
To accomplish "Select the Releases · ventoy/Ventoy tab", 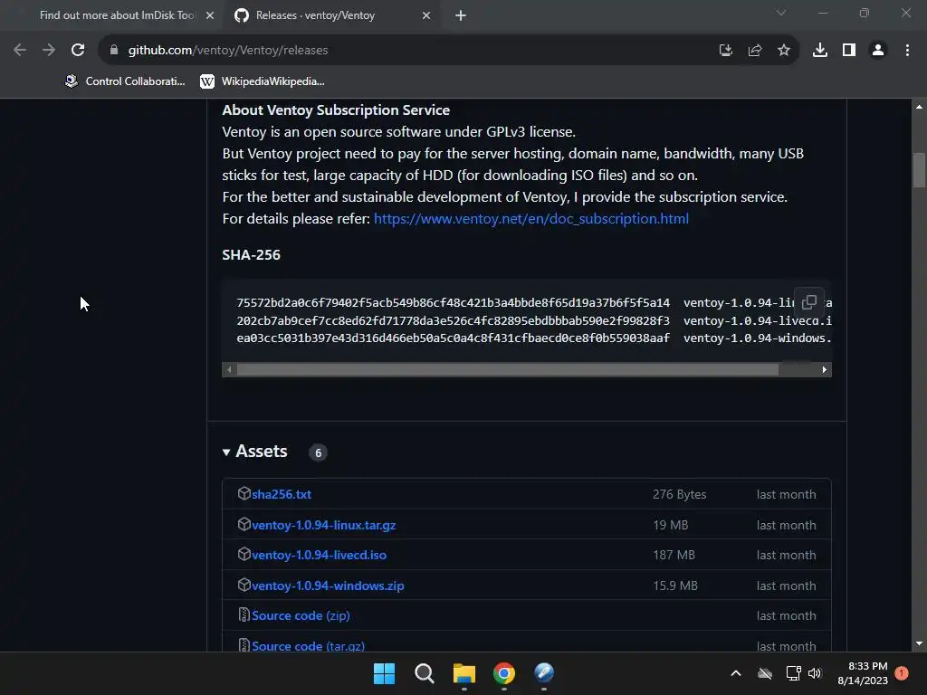I will pyautogui.click(x=331, y=15).
